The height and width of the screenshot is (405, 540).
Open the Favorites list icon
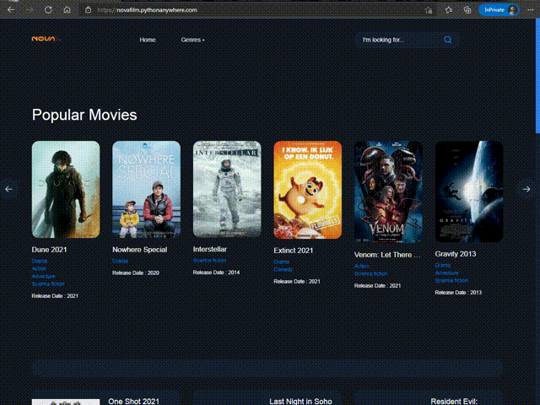coord(448,10)
